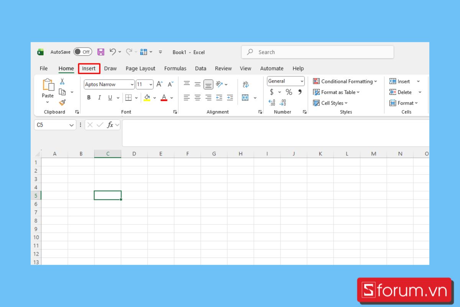
Task: Align text right
Action: click(208, 97)
